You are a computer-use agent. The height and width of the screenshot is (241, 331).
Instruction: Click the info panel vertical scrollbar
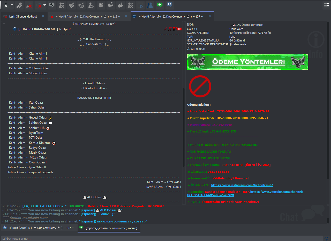tap(328, 101)
